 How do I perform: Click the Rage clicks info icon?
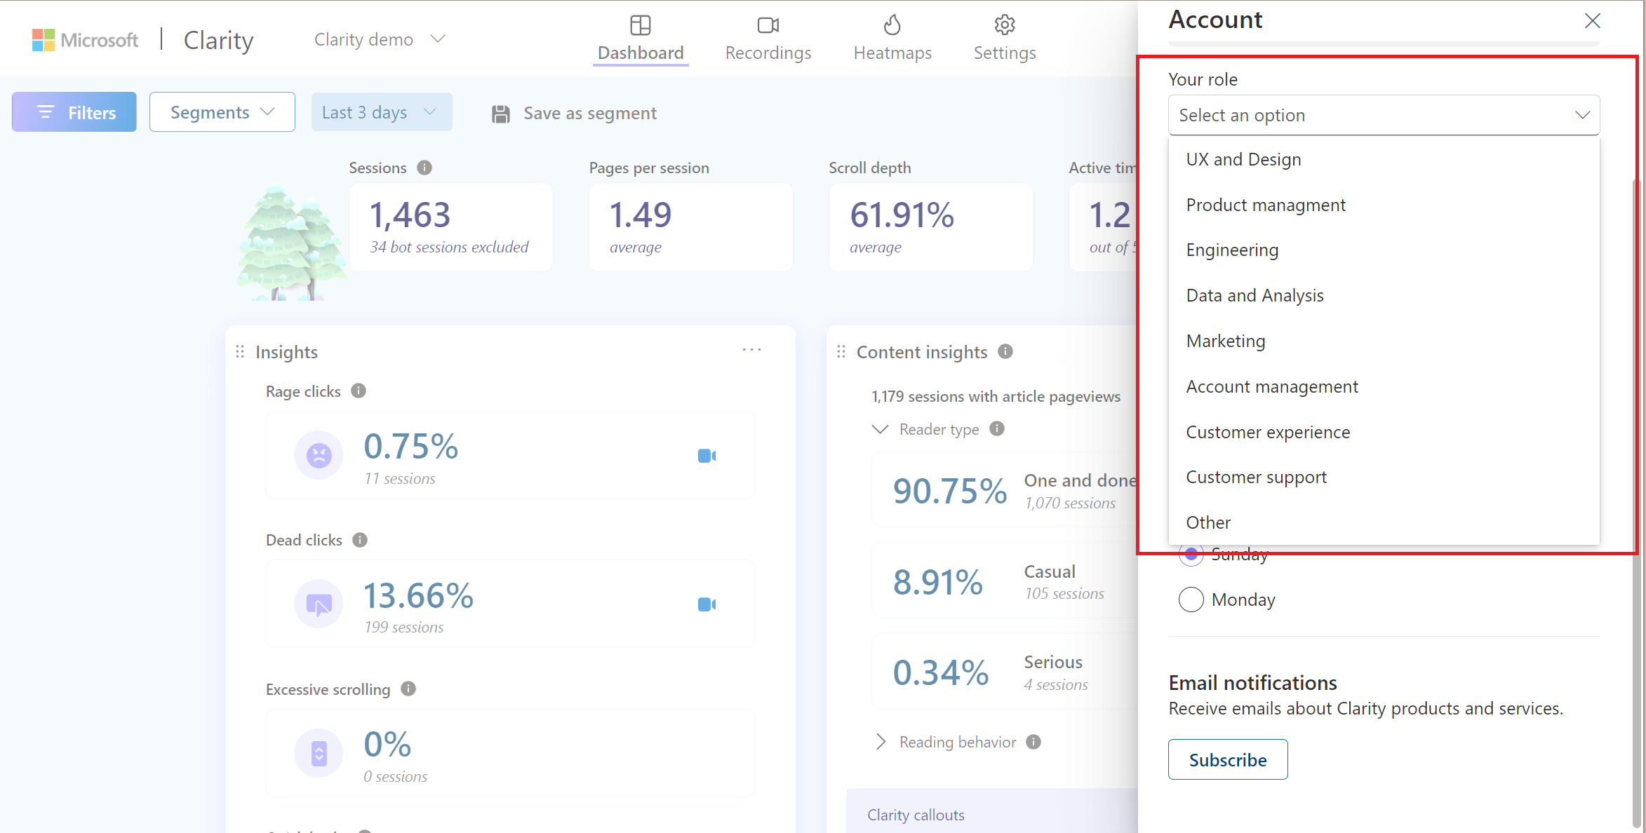pos(359,391)
